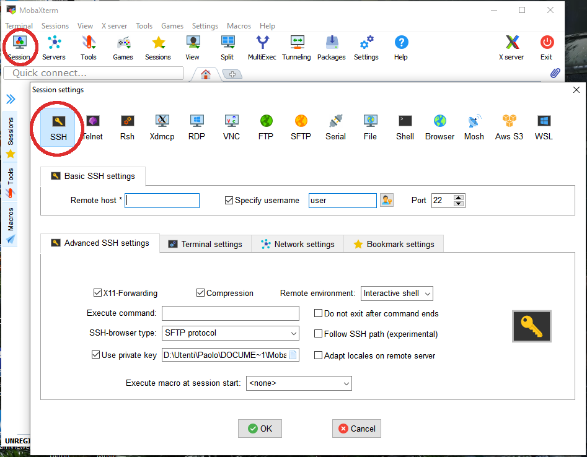Toggle Use private key checkbox
Screen dimensions: 587x457
pyautogui.click(x=96, y=355)
